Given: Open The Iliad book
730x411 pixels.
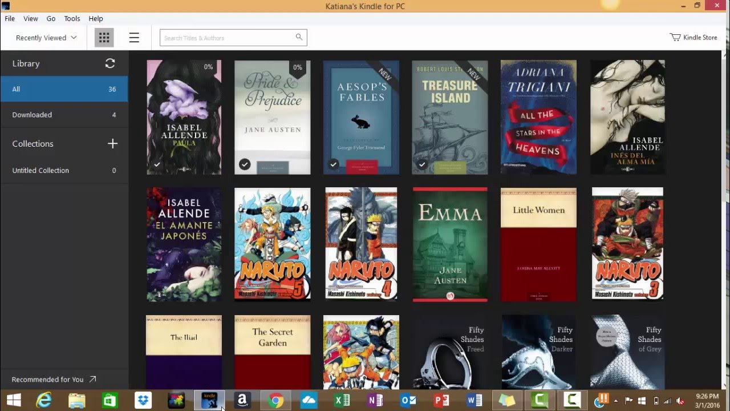Looking at the screenshot, I should pos(184,352).
